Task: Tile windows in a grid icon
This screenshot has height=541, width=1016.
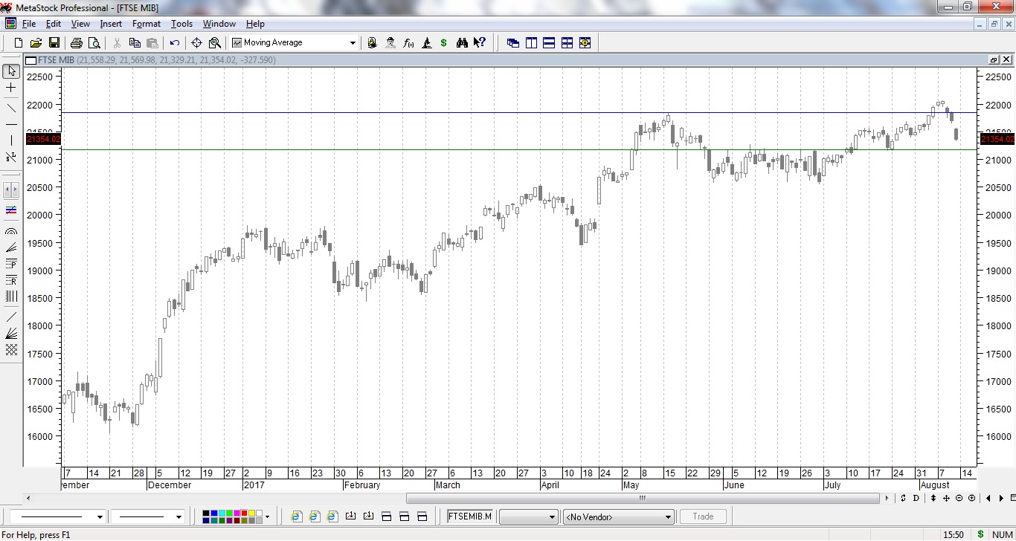Action: [x=567, y=43]
